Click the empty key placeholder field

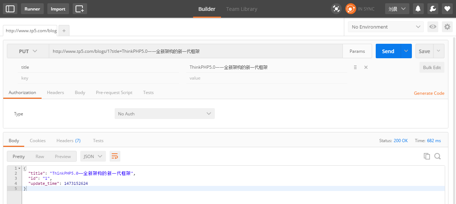click(98, 78)
